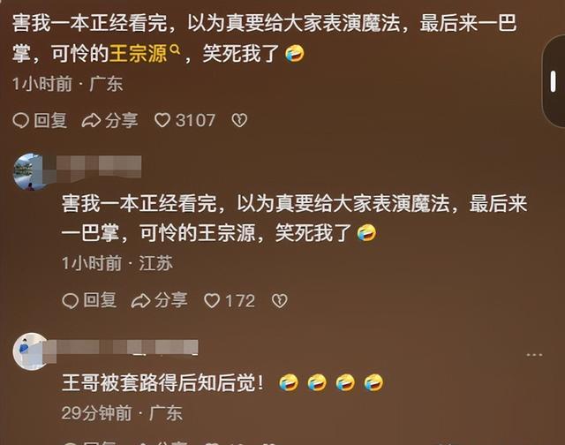Tap search magnifier beside 王宗源
Screen dimensions: 565x445
[x=175, y=49]
